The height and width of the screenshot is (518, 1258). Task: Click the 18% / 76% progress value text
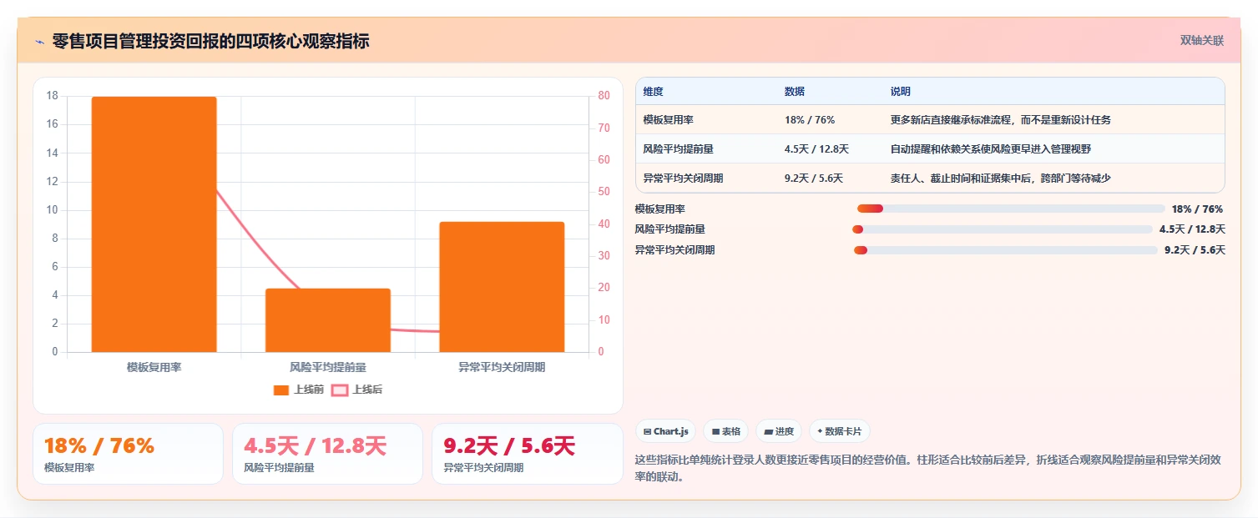pyautogui.click(x=1197, y=209)
